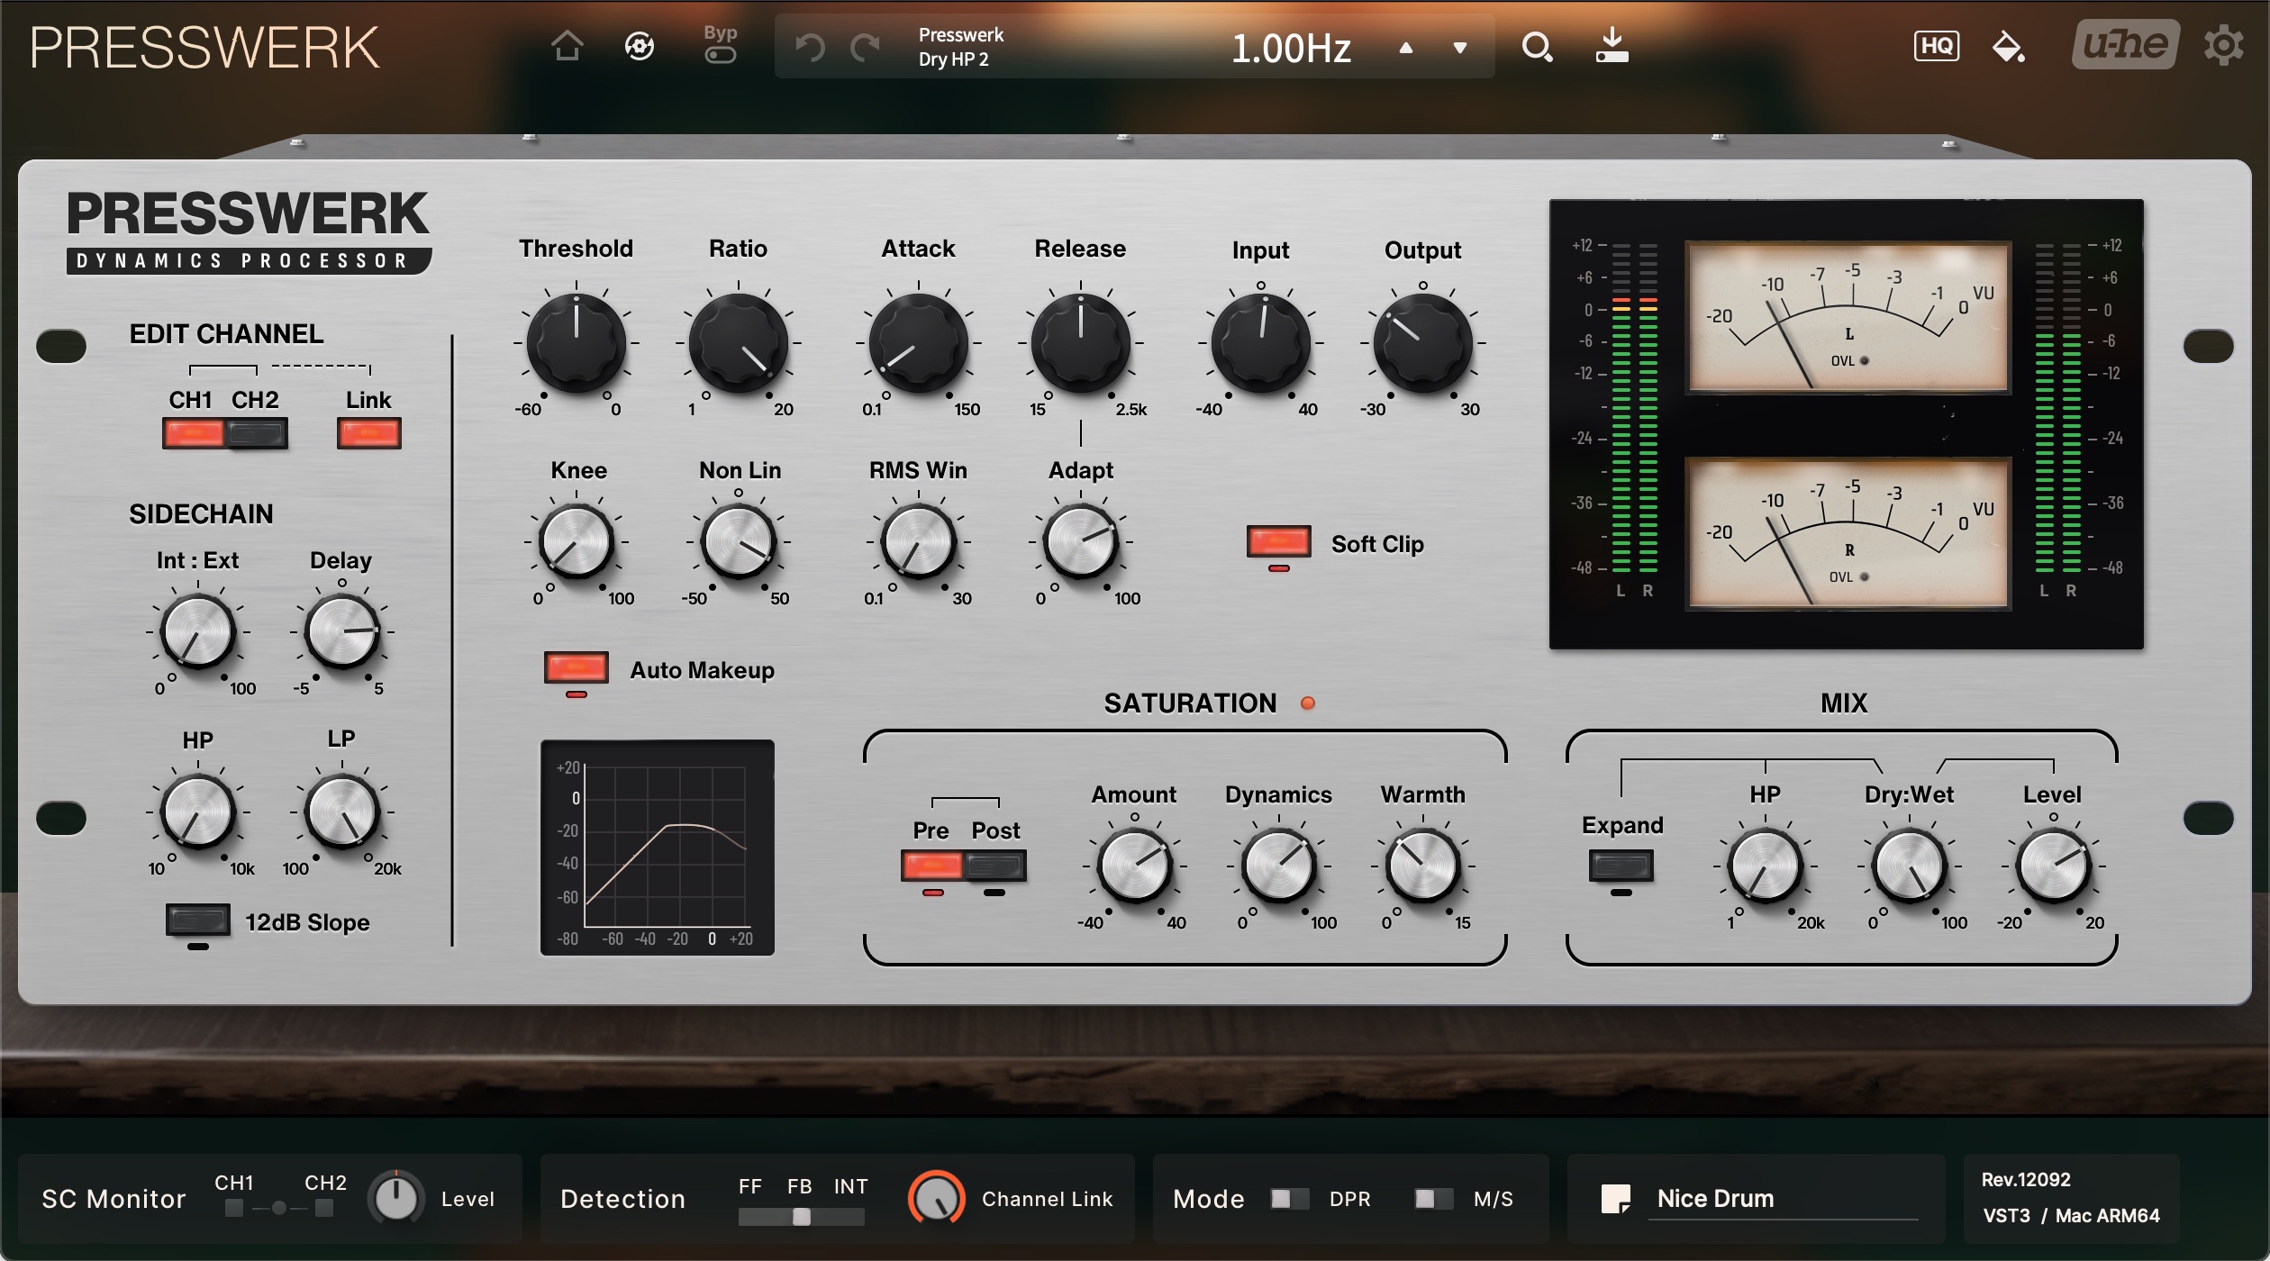
Task: Toggle the M/S mode switch
Action: 1433,1198
